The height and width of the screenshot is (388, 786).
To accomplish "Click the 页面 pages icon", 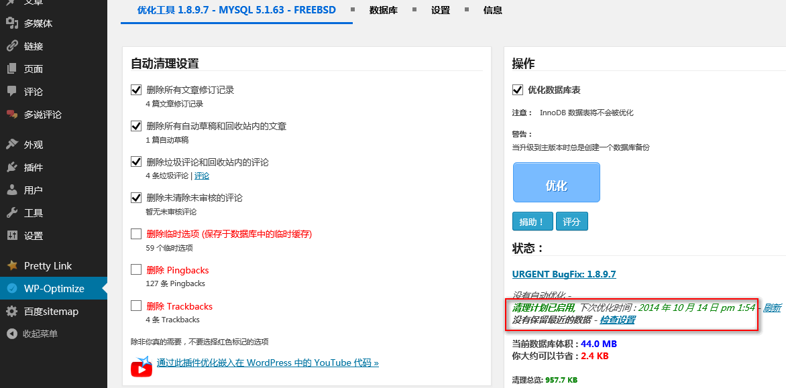I will pos(12,68).
